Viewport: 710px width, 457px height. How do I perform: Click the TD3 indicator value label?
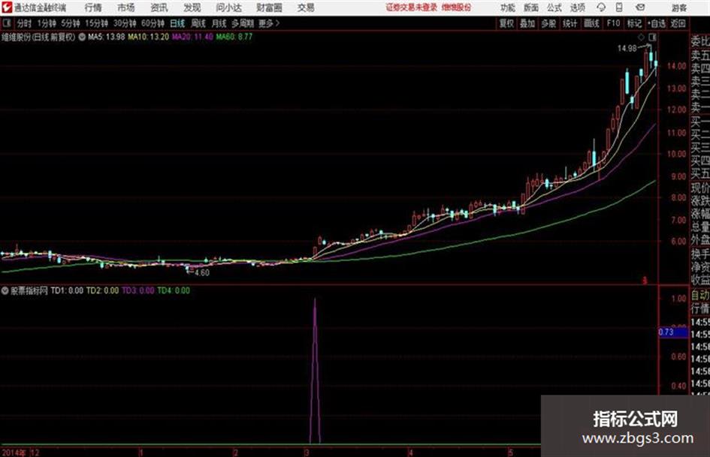pyautogui.click(x=138, y=290)
